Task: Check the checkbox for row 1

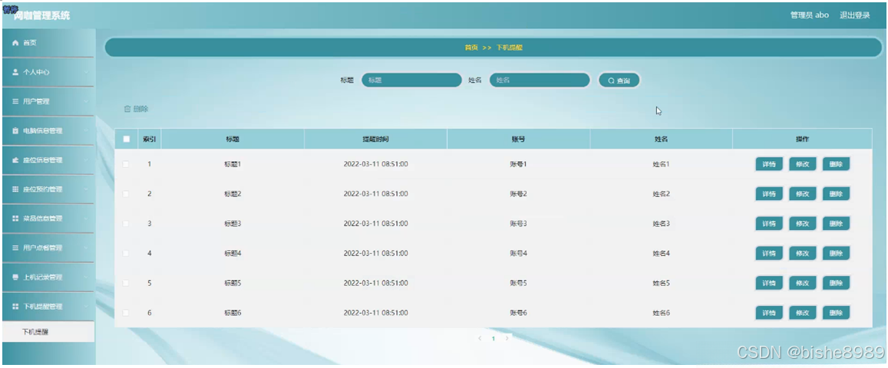Action: tap(126, 165)
